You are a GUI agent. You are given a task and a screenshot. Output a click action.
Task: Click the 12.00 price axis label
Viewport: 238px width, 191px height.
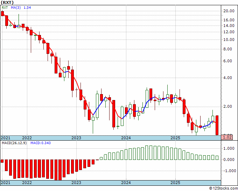pos(229,32)
